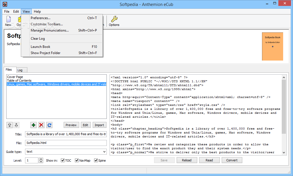Open the File menu
The height and width of the screenshot is (176, 293).
[7, 11]
